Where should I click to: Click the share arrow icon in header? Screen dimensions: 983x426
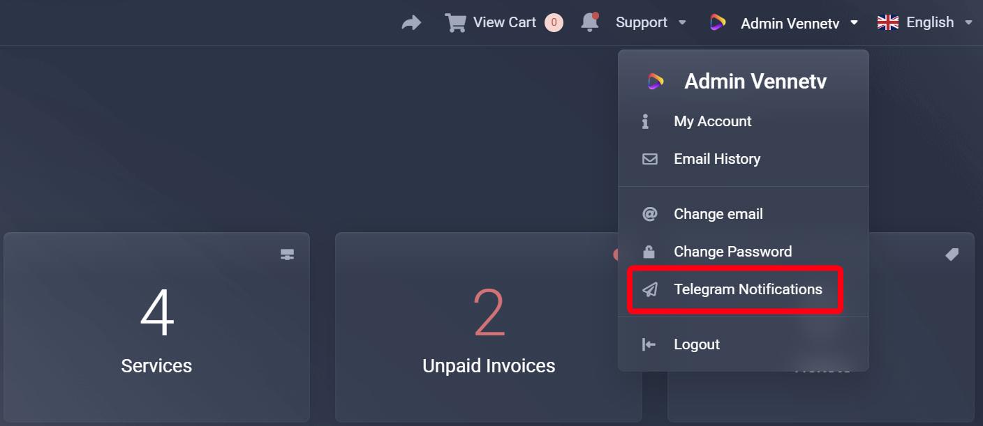coord(412,23)
